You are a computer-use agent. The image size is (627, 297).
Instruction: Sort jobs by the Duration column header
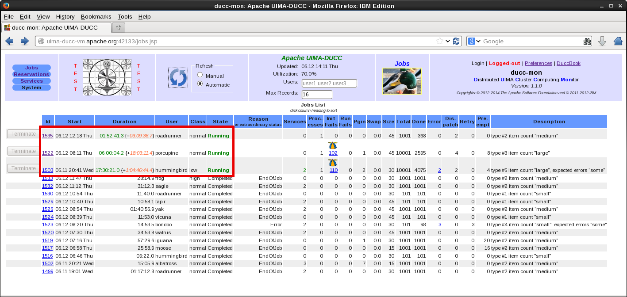click(124, 122)
